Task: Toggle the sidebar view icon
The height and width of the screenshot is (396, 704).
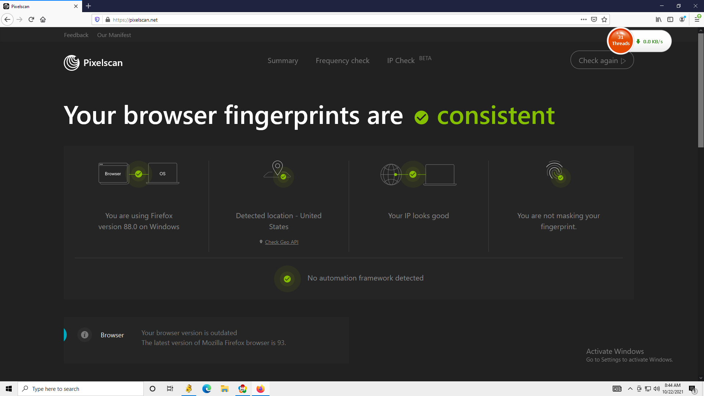Action: click(670, 19)
